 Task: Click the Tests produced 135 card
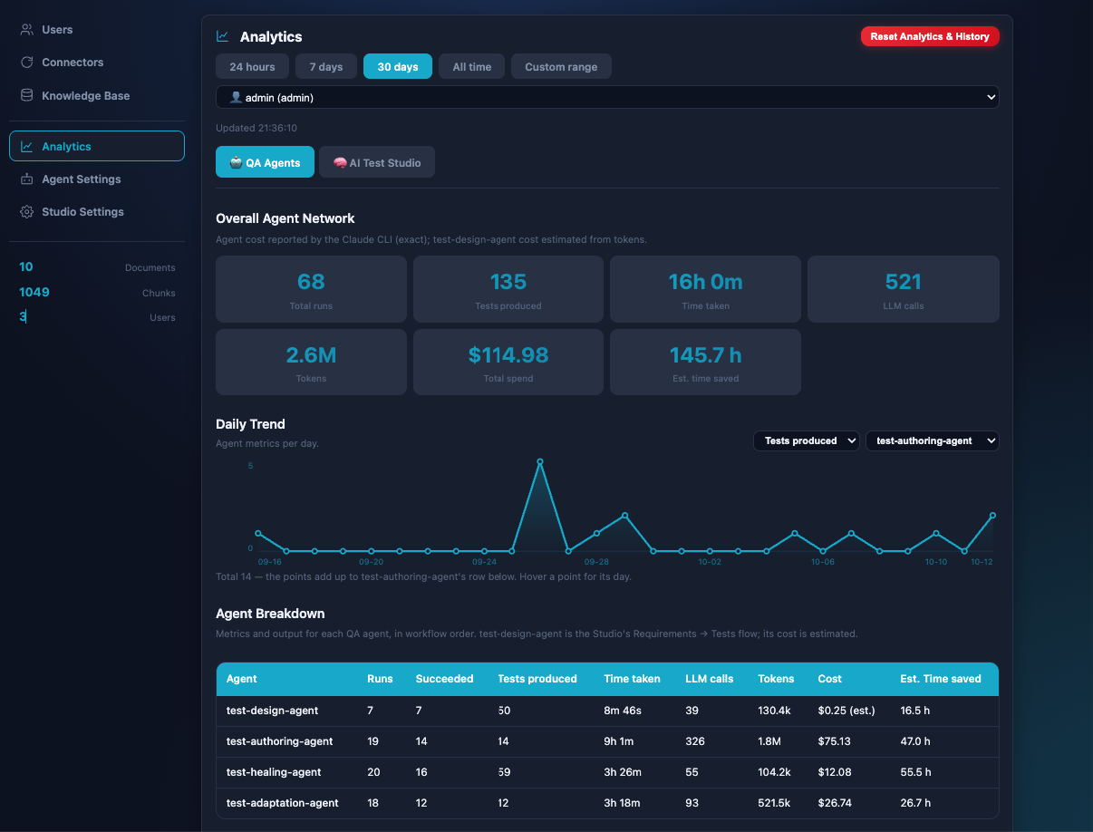508,289
